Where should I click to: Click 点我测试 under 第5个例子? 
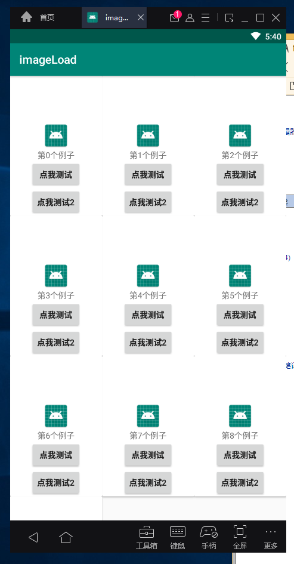click(x=240, y=315)
